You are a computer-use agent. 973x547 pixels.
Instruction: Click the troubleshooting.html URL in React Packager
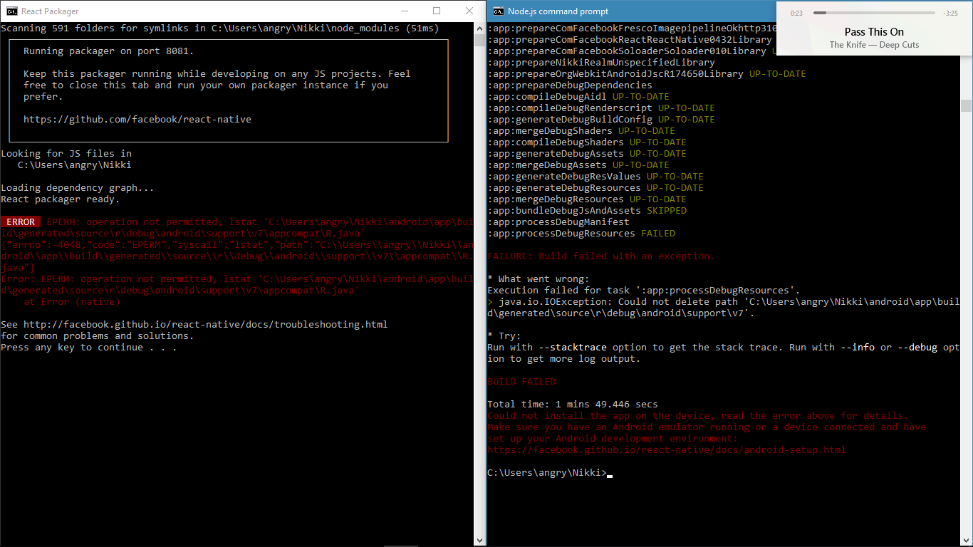click(206, 325)
